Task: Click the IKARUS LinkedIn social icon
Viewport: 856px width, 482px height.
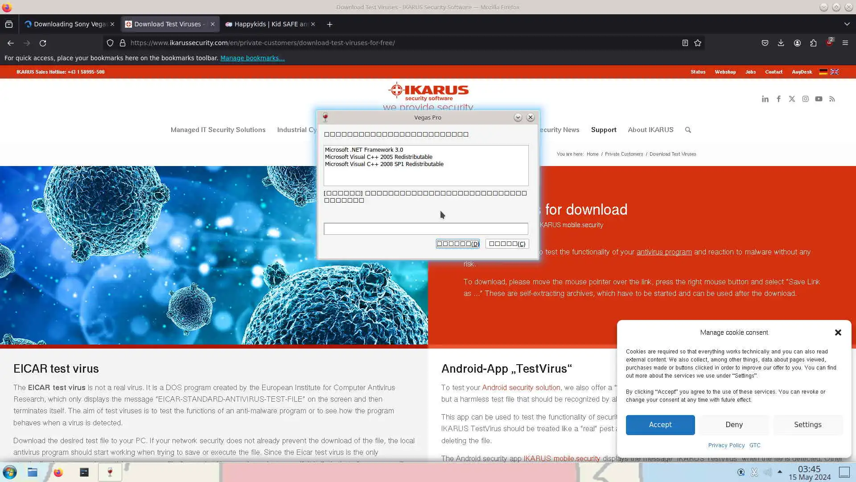Action: pos(765,99)
